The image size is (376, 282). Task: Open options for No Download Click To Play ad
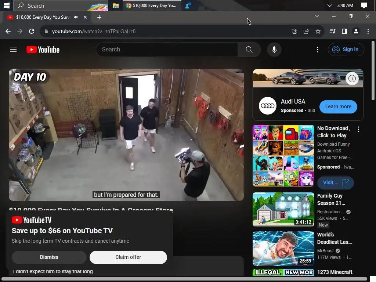click(358, 129)
